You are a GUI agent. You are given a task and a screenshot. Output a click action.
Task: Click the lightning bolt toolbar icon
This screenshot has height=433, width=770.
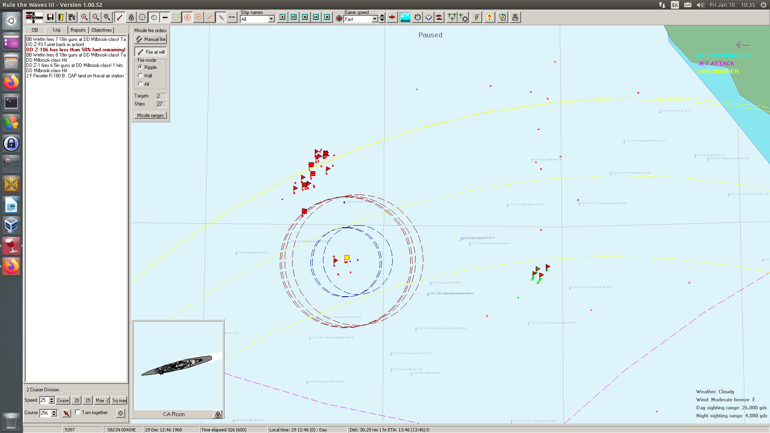(476, 17)
